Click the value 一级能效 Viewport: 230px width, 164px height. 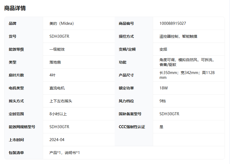click(x=57, y=49)
